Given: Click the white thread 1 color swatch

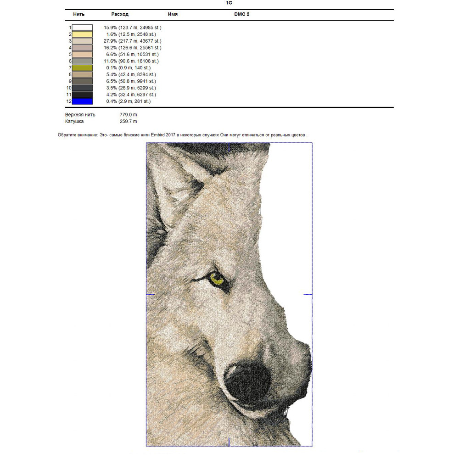Looking at the screenshot, I should click(x=82, y=28).
